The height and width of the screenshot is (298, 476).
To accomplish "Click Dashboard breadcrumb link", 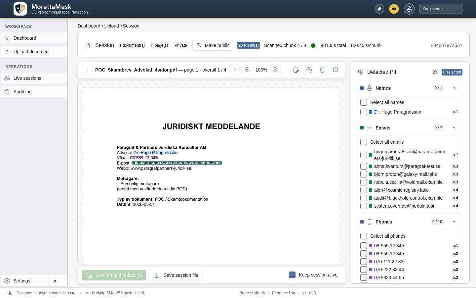I will point(89,26).
